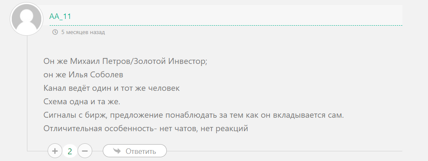Click the reply arrow icon
The image size is (428, 161).
[117, 151]
